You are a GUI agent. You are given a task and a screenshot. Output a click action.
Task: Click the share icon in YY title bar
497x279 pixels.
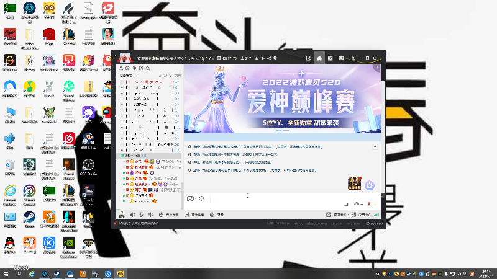tap(269, 58)
